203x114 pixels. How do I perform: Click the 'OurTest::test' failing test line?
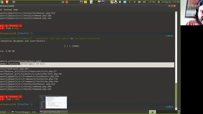[21, 61]
